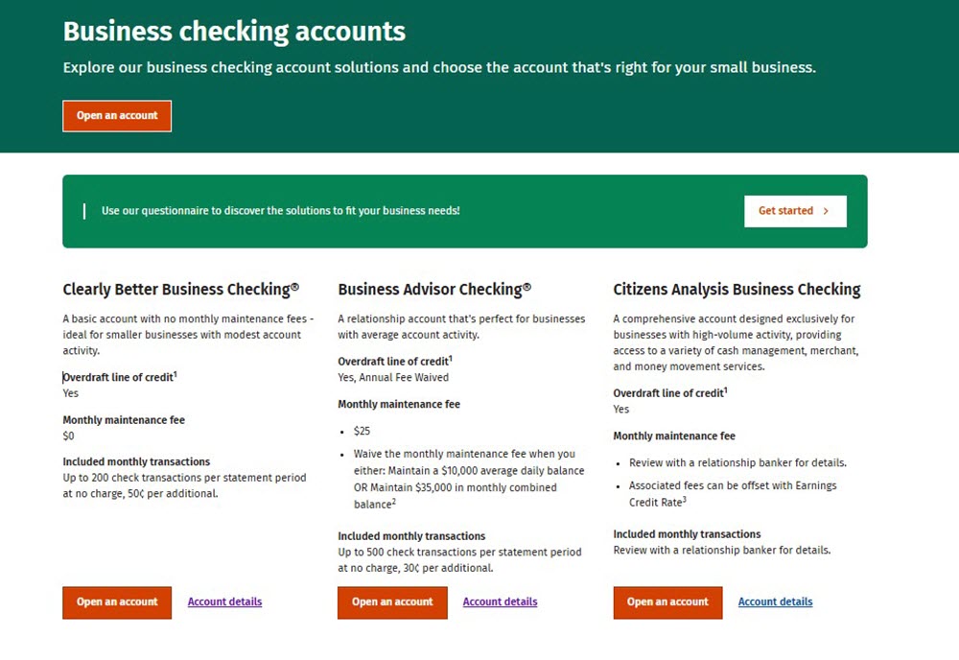This screenshot has width=959, height=660.
Task: Open the questionnaire with Get started button
Action: (x=795, y=211)
